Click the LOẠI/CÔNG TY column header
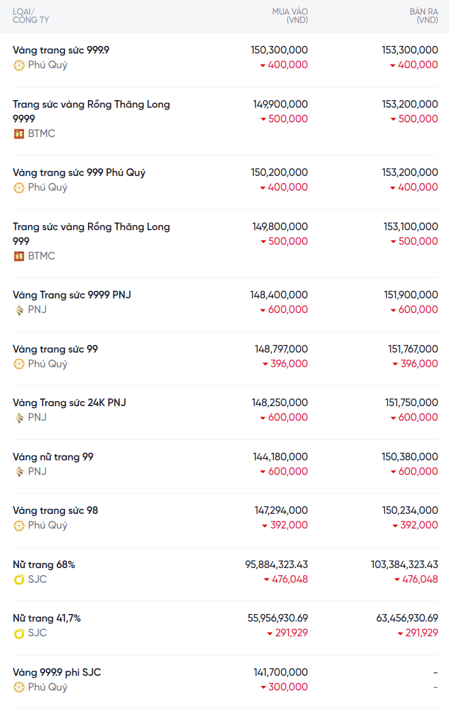 coord(31,16)
